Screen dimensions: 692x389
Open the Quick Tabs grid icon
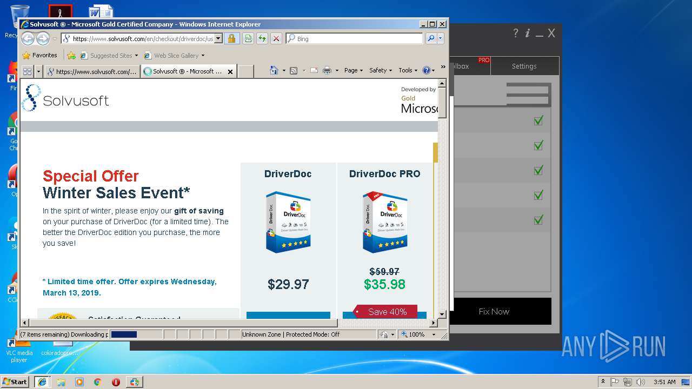point(27,71)
